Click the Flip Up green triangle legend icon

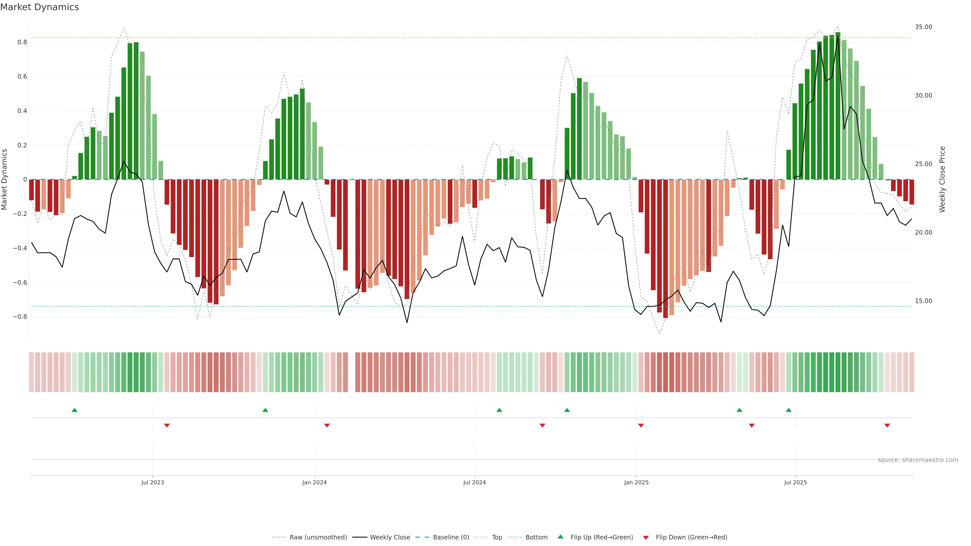[x=561, y=537]
